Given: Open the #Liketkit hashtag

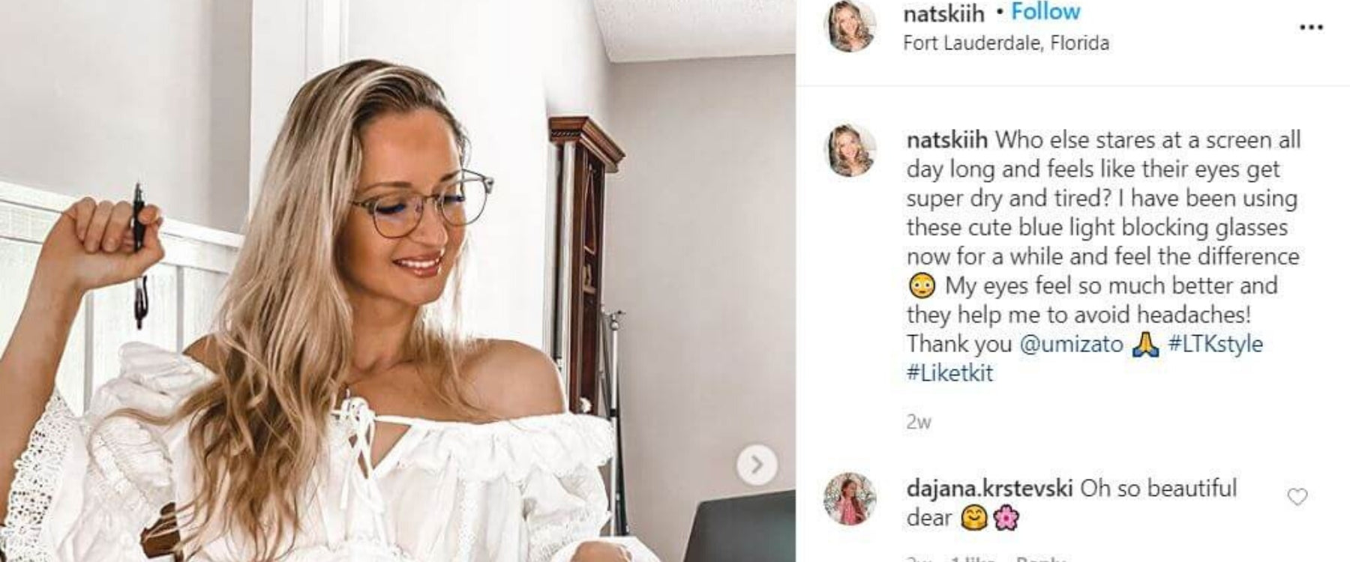Looking at the screenshot, I should tap(949, 373).
